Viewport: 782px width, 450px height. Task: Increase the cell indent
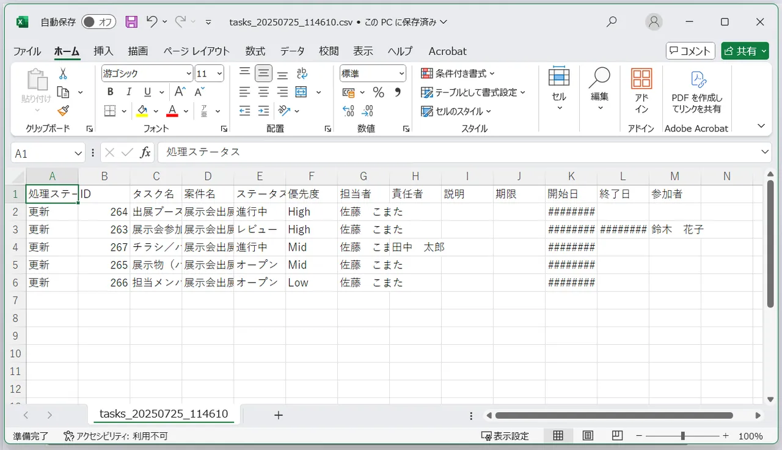point(263,111)
